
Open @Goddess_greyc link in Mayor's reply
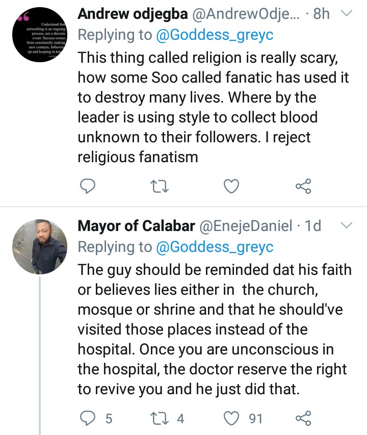pyautogui.click(x=213, y=247)
